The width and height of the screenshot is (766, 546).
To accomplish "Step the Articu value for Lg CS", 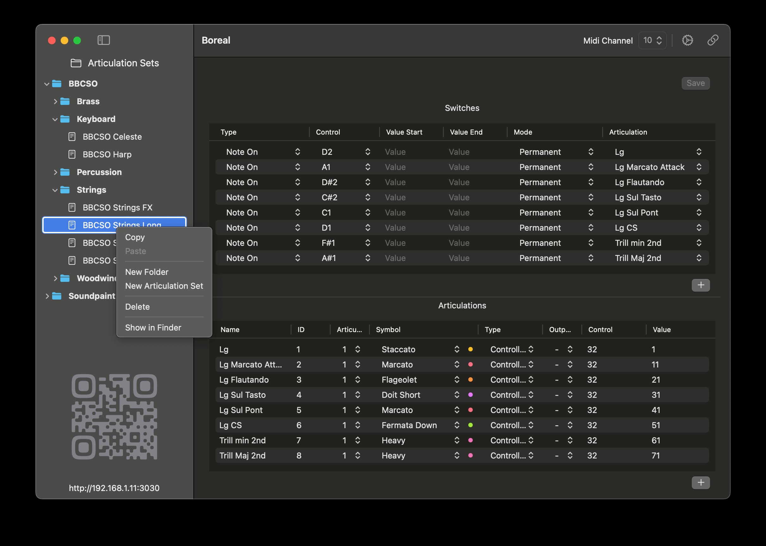I will point(357,425).
